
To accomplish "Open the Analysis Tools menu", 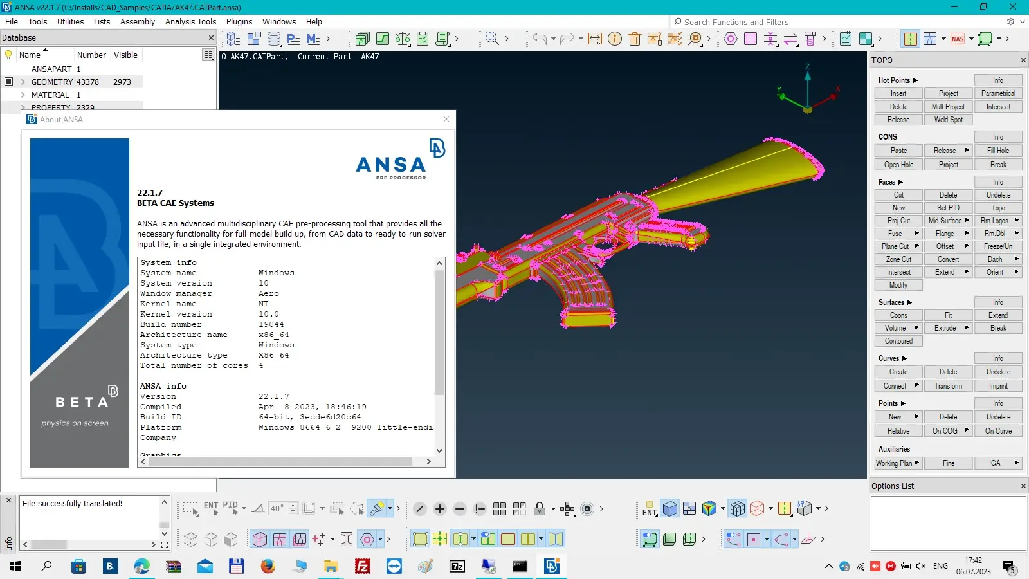I will pyautogui.click(x=190, y=21).
